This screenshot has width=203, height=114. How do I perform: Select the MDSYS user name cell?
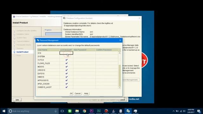click(x=48, y=67)
